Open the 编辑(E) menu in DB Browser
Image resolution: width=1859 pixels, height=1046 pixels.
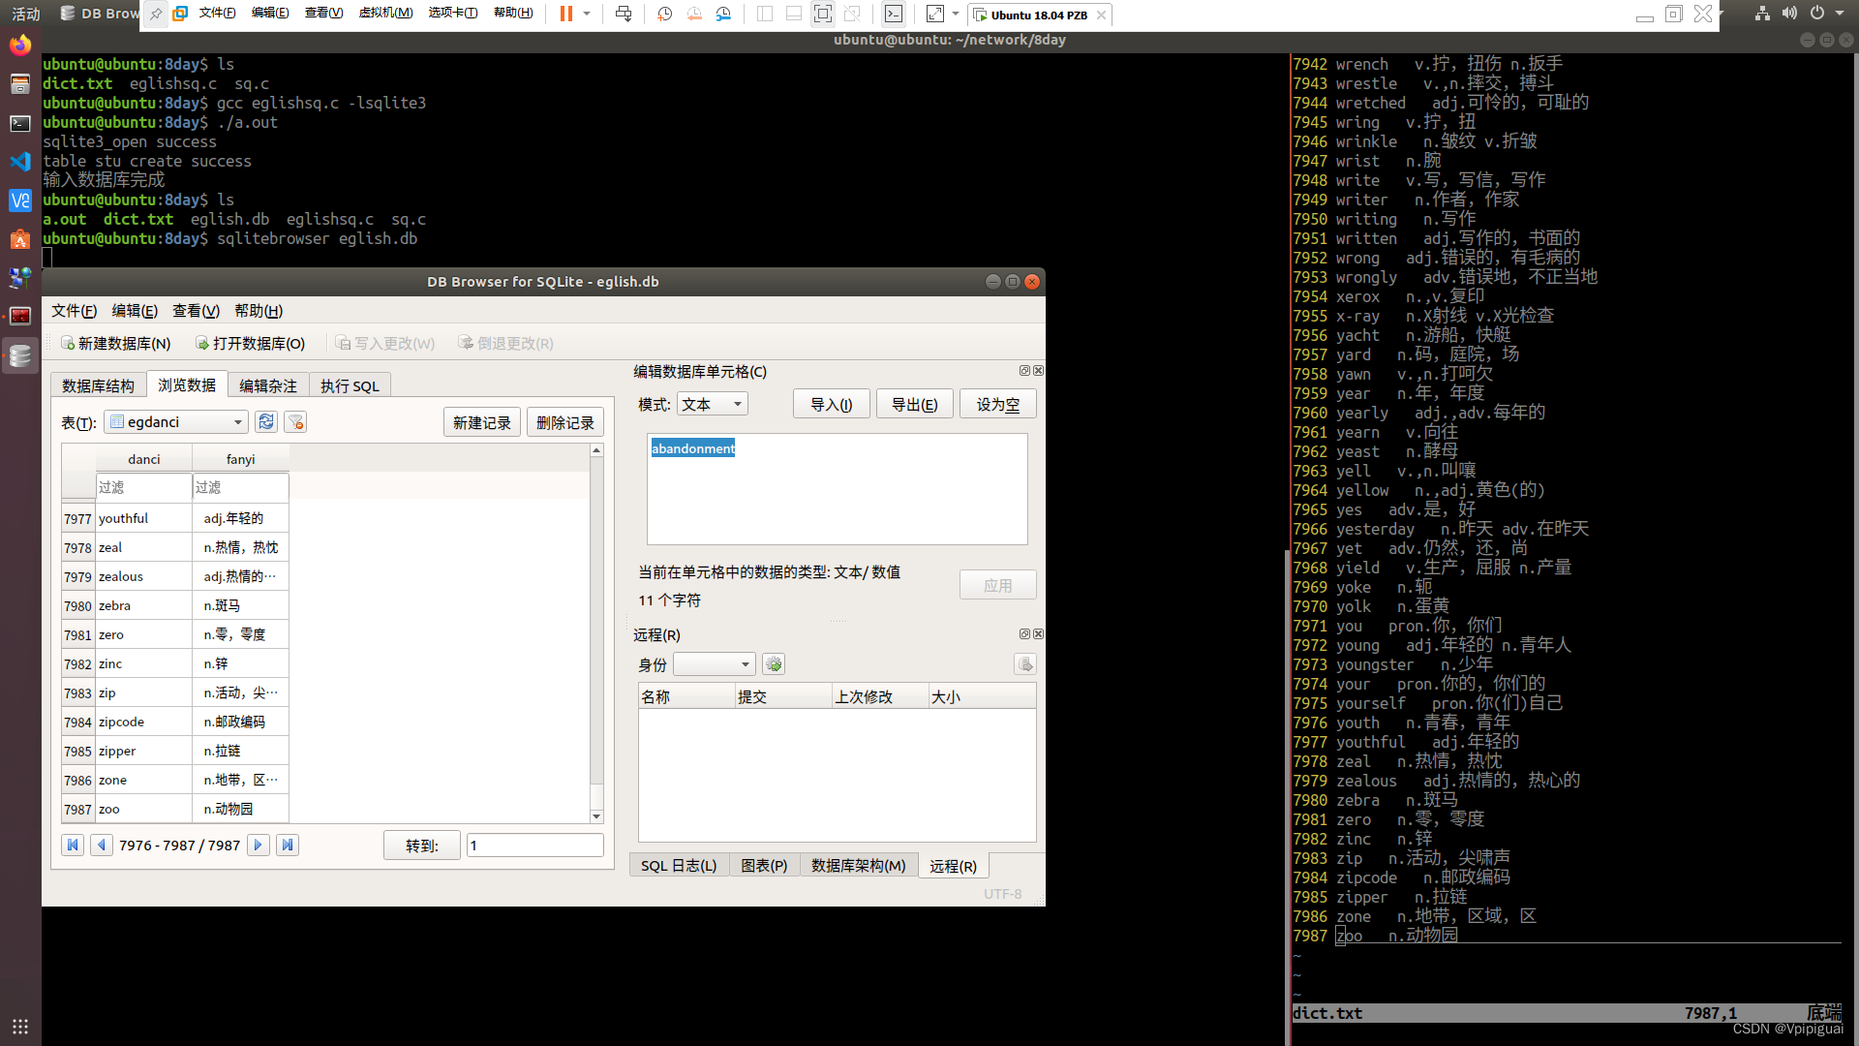135,311
